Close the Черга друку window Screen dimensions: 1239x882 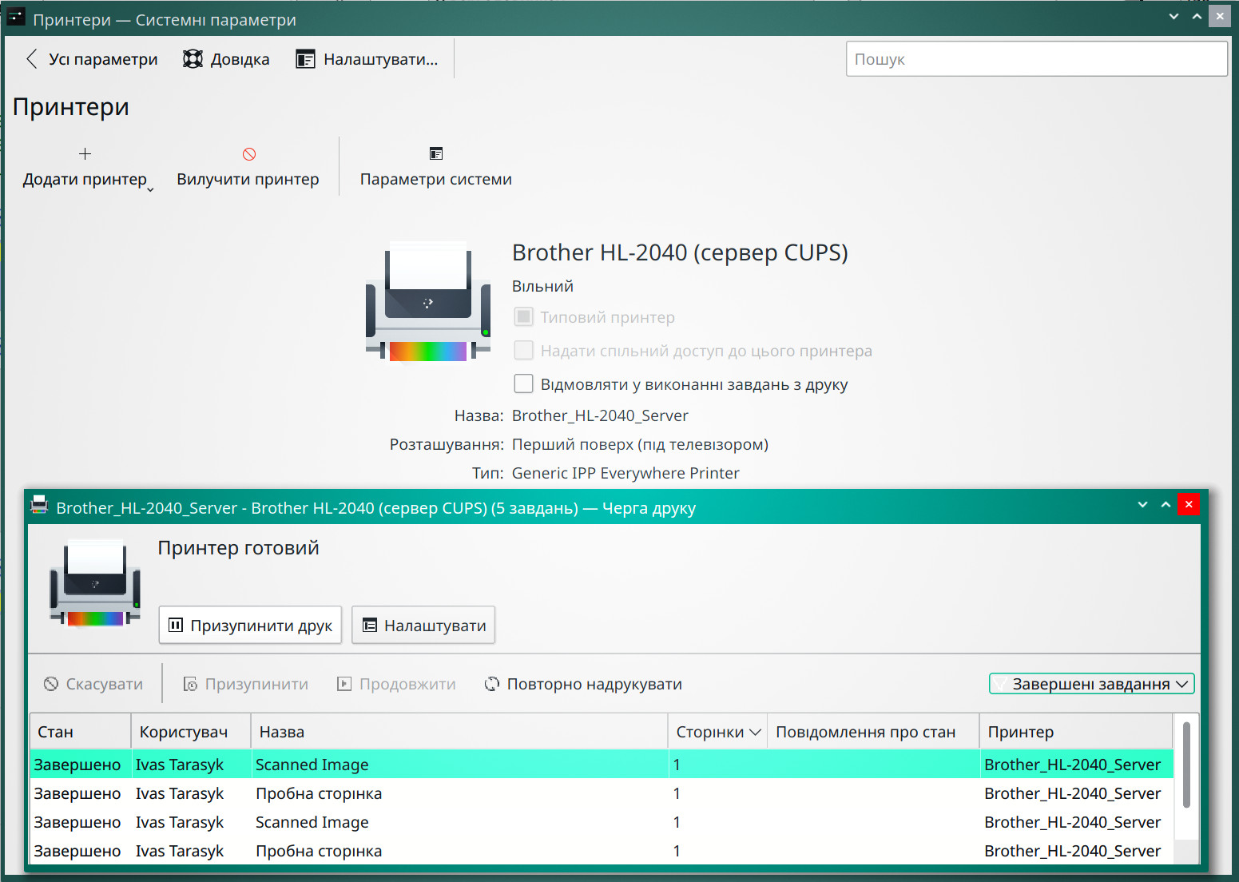(x=1189, y=505)
